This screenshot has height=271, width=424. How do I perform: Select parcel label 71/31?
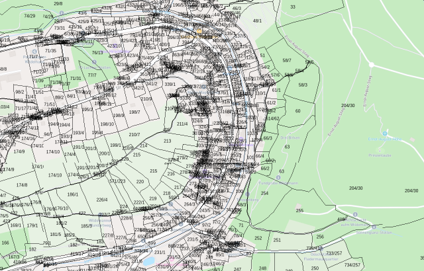tap(76, 78)
